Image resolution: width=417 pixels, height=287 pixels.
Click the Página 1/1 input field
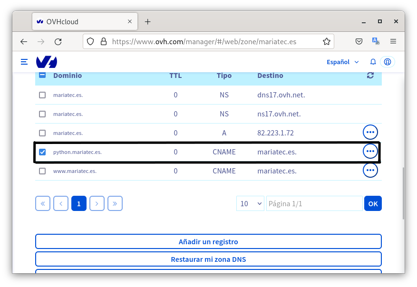point(314,203)
